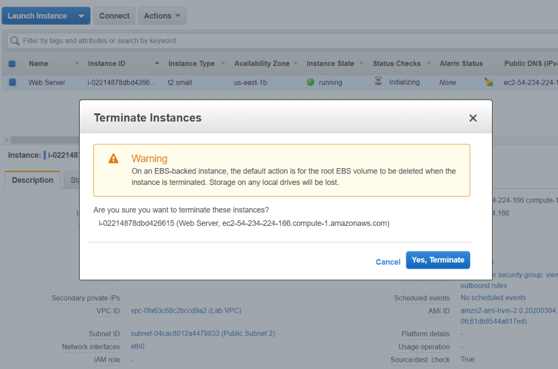558x369 pixels.
Task: Open the Availability Zone column filter dropdown
Action: [296, 64]
